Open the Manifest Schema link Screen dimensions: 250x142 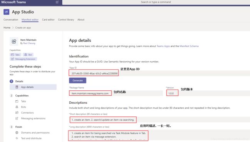(189, 46)
